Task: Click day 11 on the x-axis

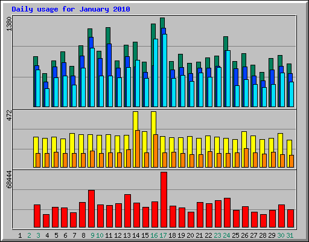Action: tap(109, 235)
